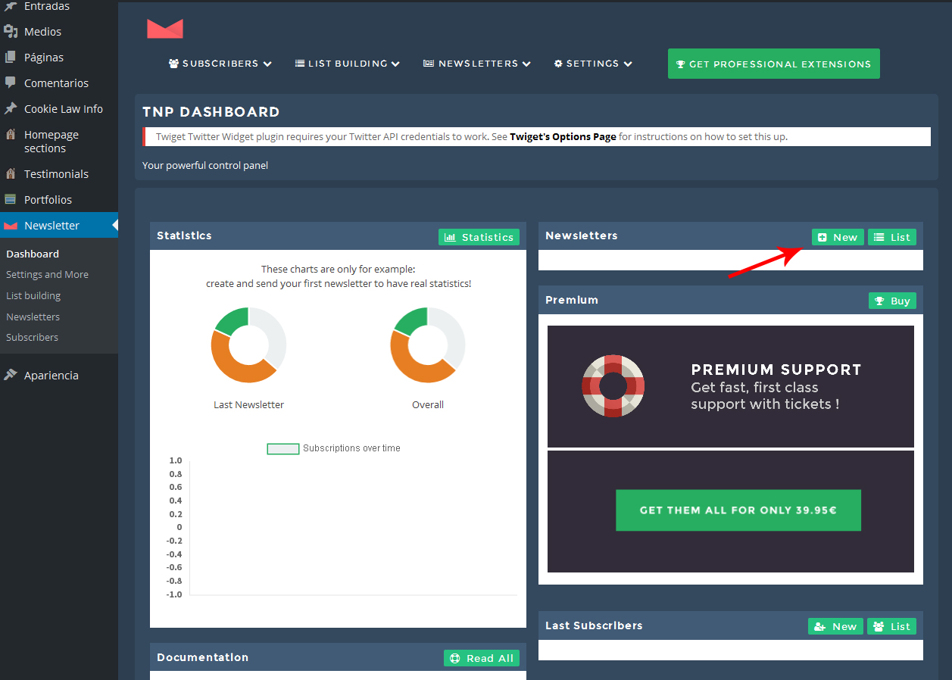Click the Medios media icon in sidebar
Screen dimensions: 952x680
tap(11, 32)
